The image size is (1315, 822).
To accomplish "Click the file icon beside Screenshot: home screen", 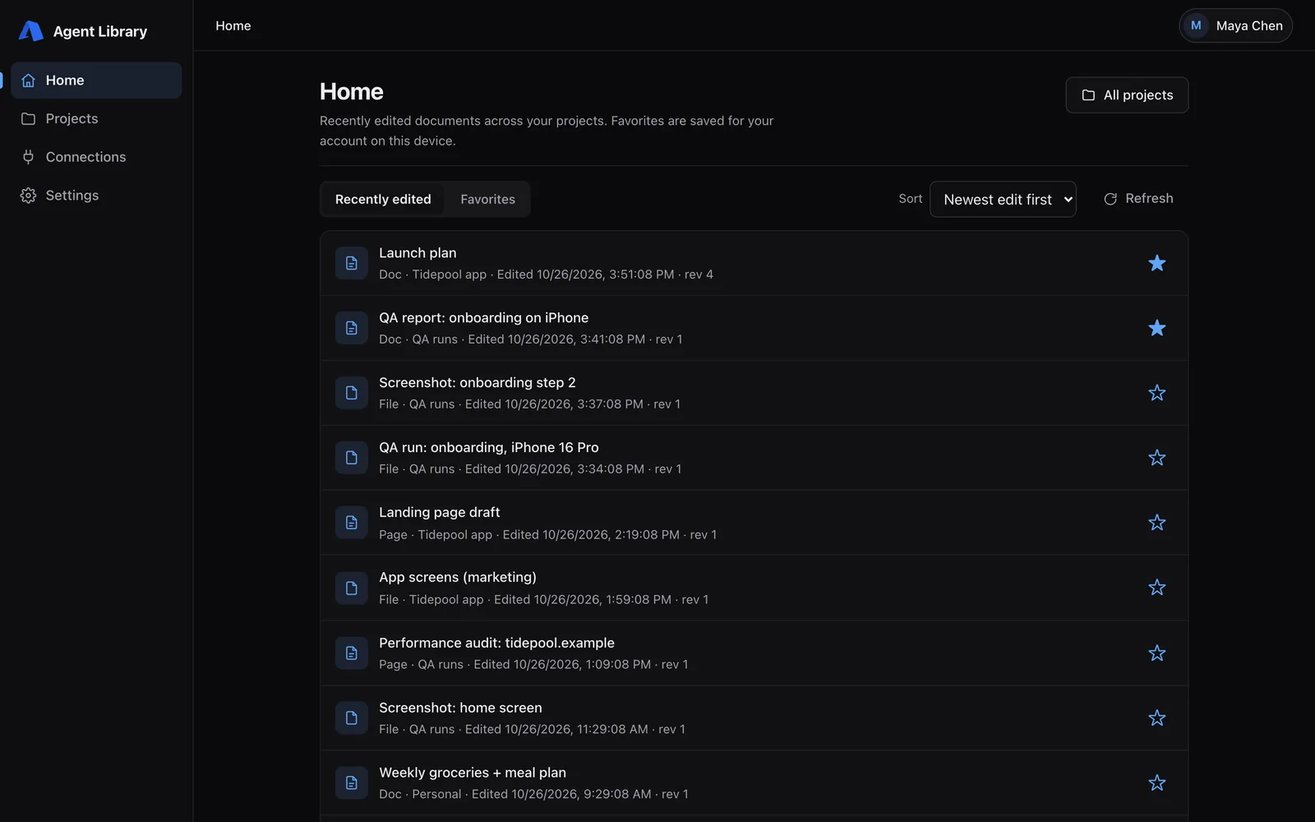I will click(352, 718).
